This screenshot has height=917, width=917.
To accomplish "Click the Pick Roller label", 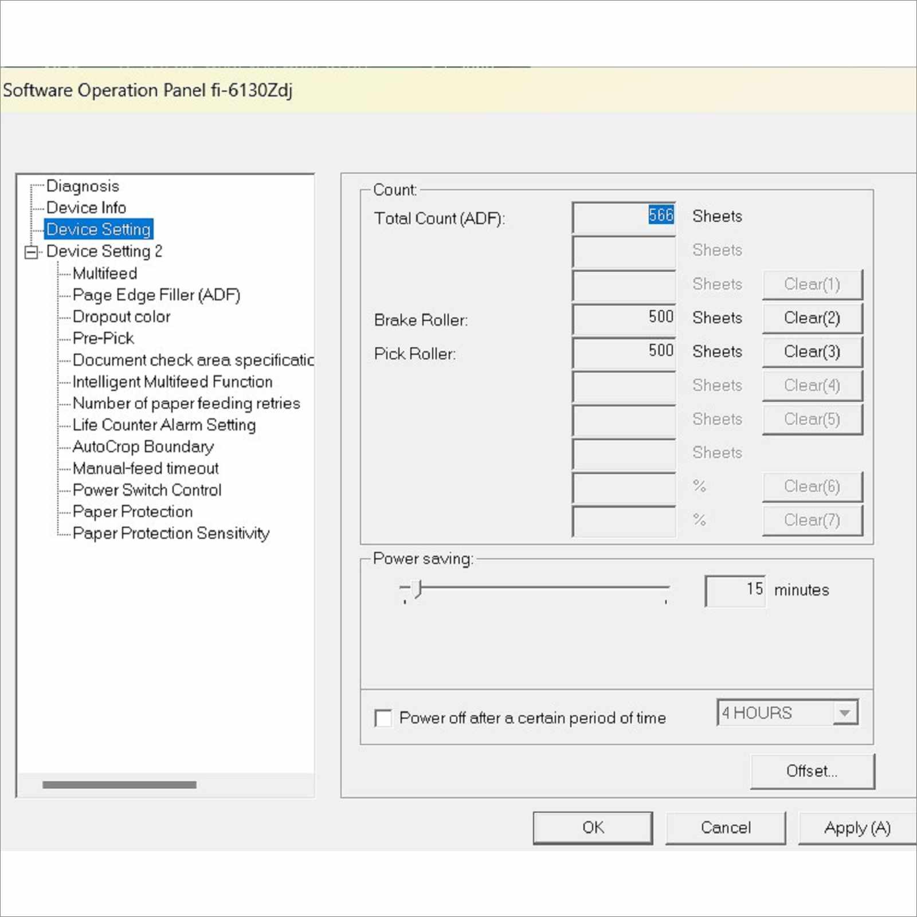I will [415, 354].
